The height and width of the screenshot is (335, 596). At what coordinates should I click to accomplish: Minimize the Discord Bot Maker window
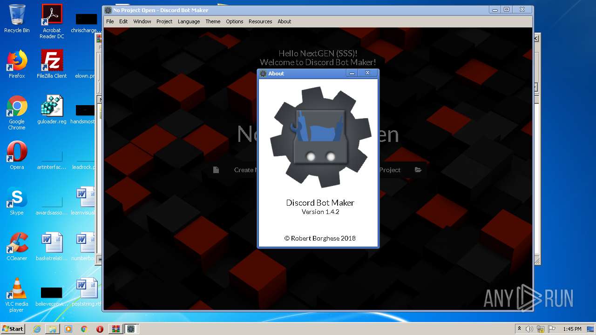495,9
